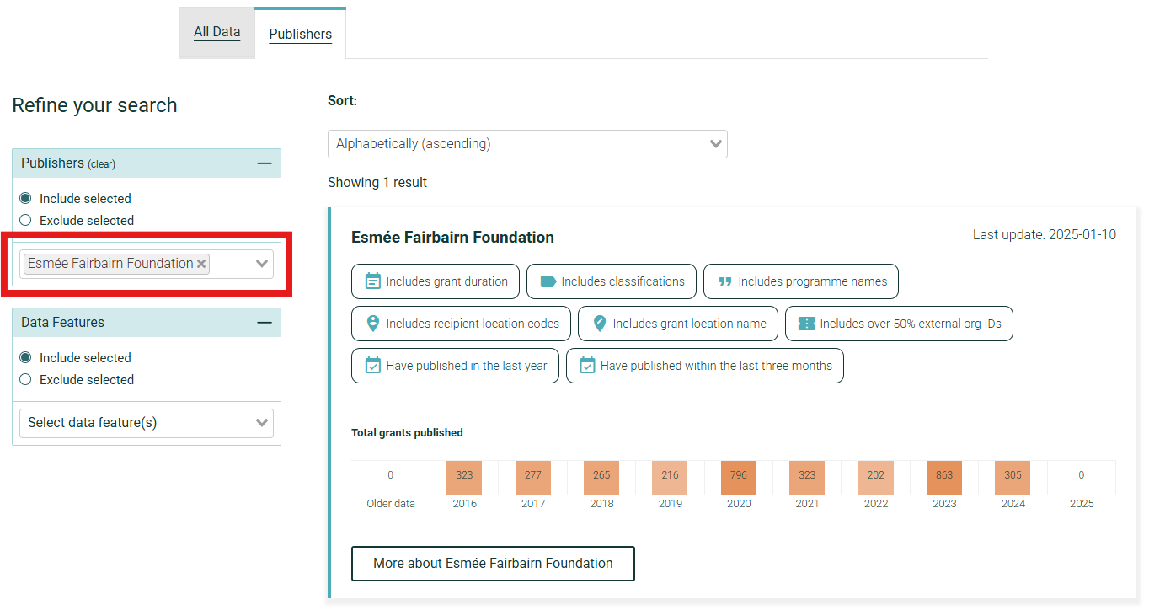Screen dimensions: 1149x610
Task: Click the Includes programme names badge text
Action: pos(813,281)
